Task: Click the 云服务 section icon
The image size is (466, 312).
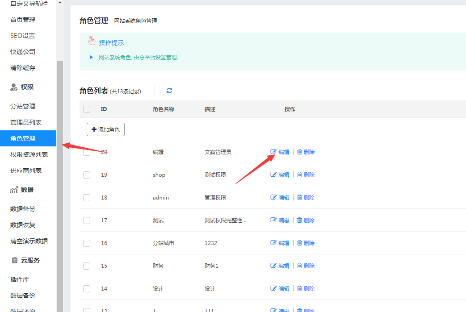Action: pos(14,260)
